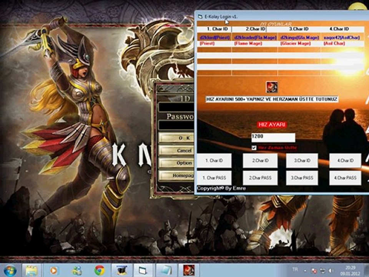The height and width of the screenshot is (277, 369).
Task: Click the speed value field showing 1200
Action: [273, 137]
